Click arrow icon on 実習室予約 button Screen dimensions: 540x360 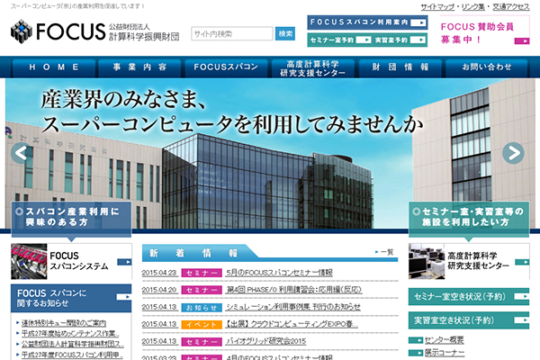[x=418, y=40]
